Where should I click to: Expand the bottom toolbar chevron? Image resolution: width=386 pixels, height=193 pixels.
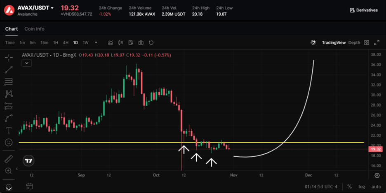[x=9, y=188]
